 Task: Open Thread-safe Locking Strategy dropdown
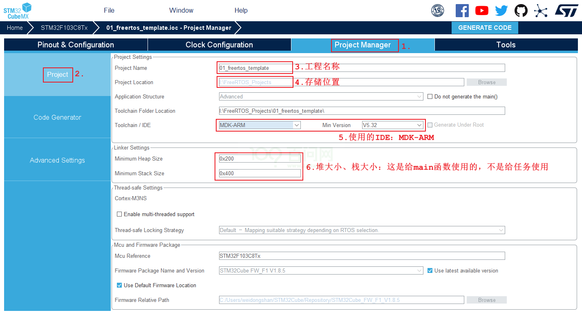click(362, 230)
